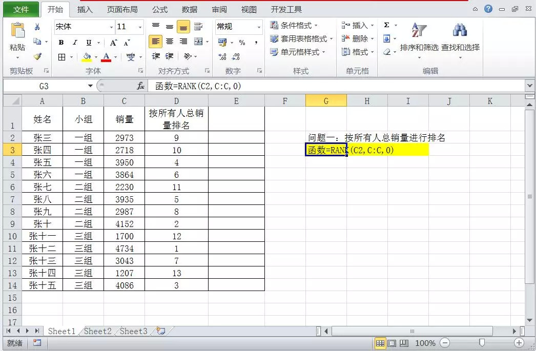Switch to 页面布局 Page Layout tab
536x351 pixels.
(x=122, y=10)
